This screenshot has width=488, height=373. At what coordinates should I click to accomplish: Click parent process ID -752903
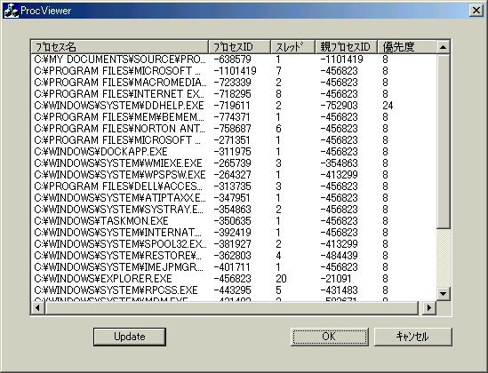coord(340,106)
